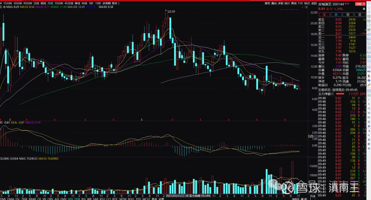This screenshot has height=200, width=371.
Task: Click the 标记 mark button
Action: 307,3
